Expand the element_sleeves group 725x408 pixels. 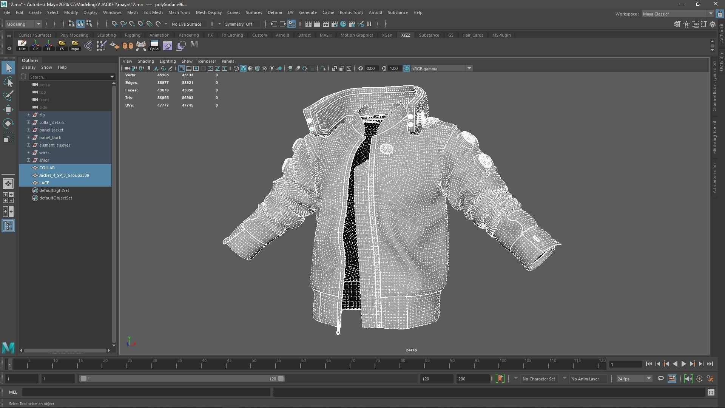pos(28,145)
